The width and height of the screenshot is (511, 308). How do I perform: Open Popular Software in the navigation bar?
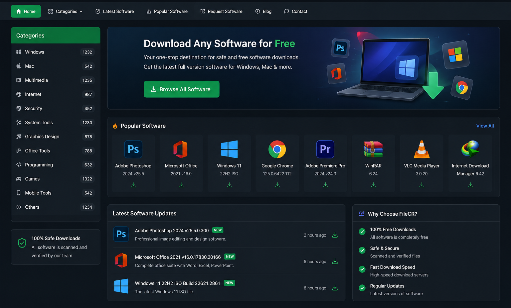click(x=167, y=11)
